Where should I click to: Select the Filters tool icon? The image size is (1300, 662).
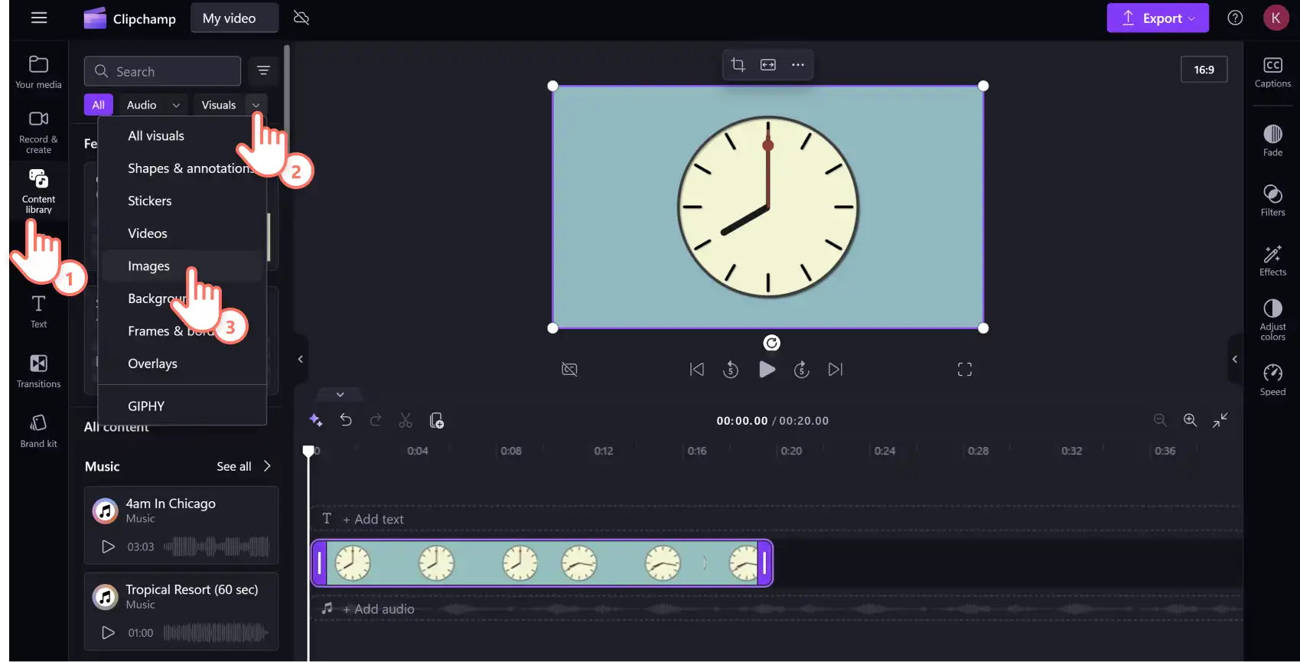pyautogui.click(x=1272, y=201)
